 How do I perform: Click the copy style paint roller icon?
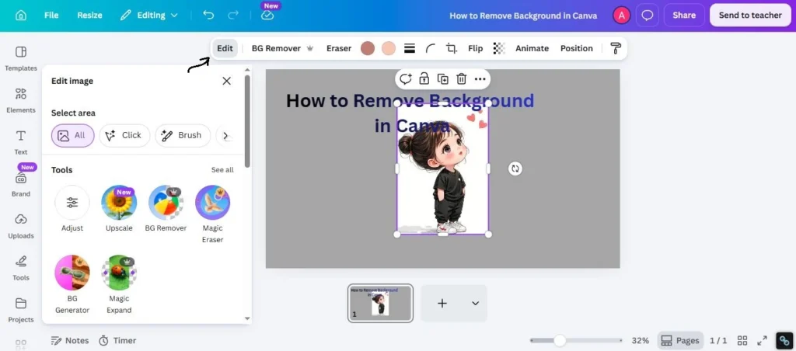point(616,48)
